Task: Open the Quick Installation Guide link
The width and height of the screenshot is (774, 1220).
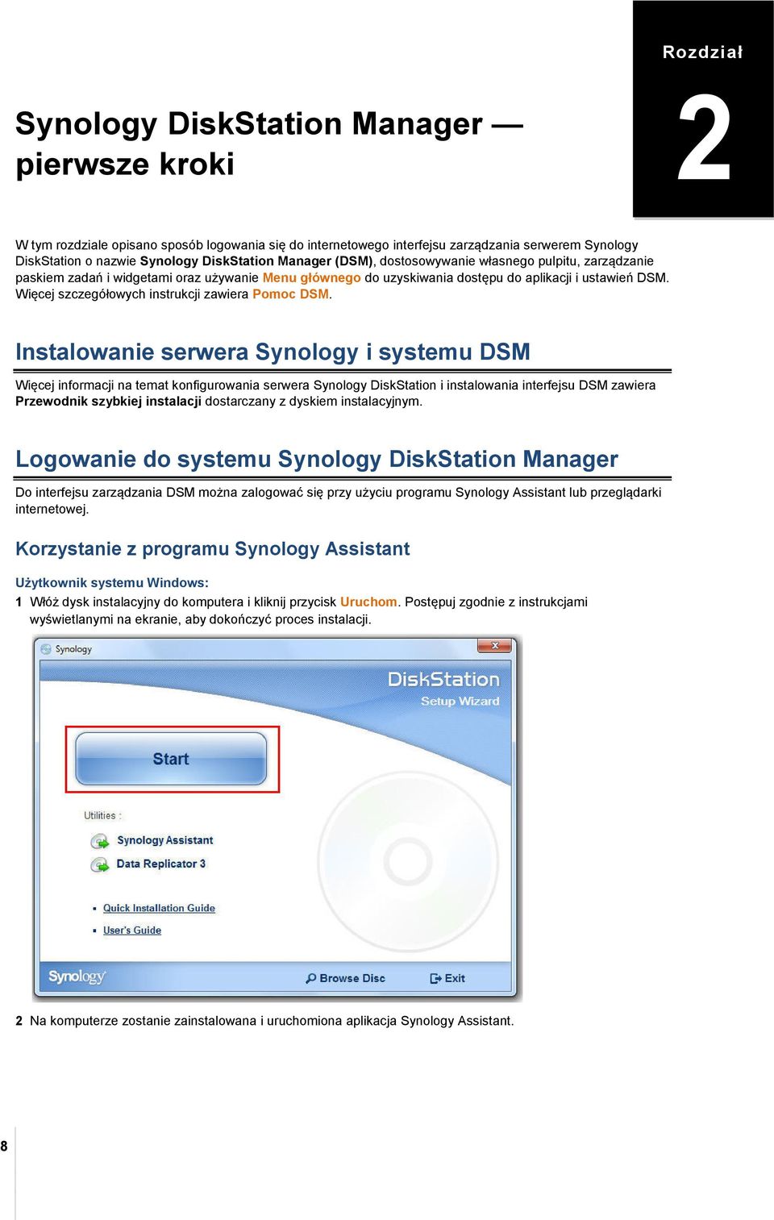Action: pyautogui.click(x=159, y=908)
